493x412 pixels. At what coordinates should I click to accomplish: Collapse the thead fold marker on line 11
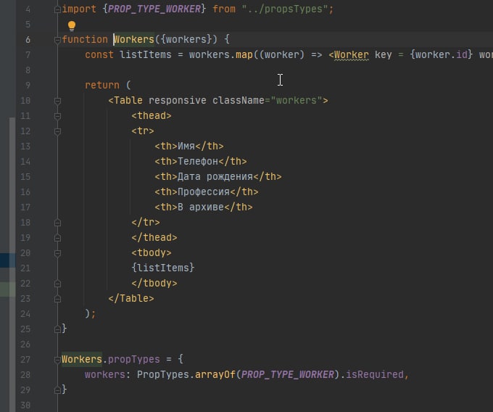57,116
